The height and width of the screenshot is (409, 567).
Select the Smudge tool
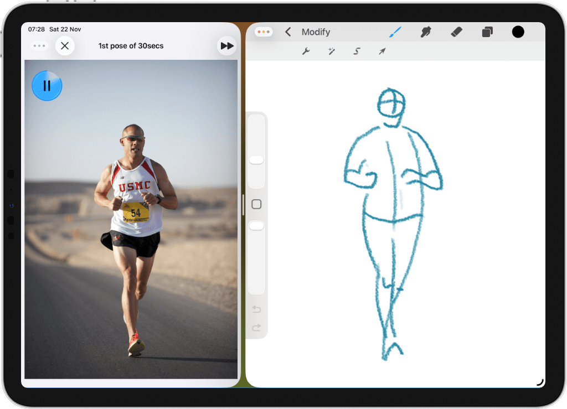coord(425,32)
